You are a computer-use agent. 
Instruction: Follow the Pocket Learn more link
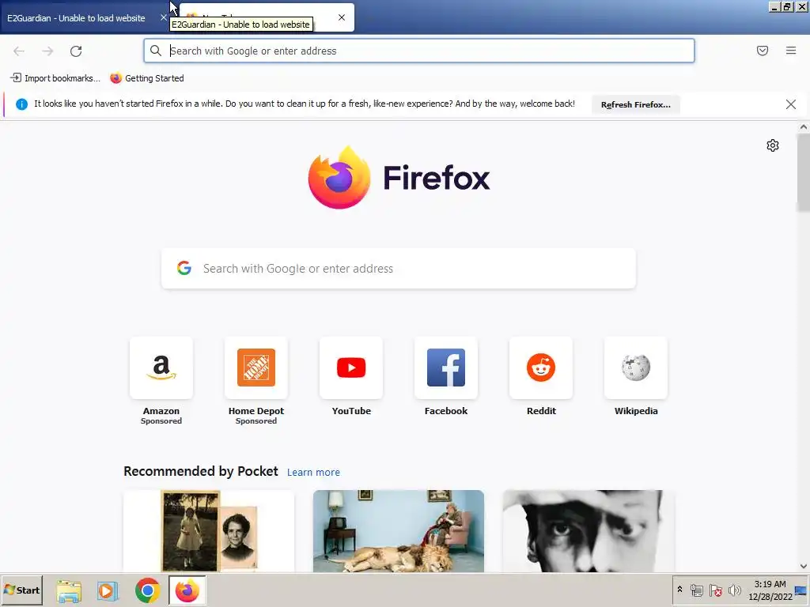[x=313, y=473]
